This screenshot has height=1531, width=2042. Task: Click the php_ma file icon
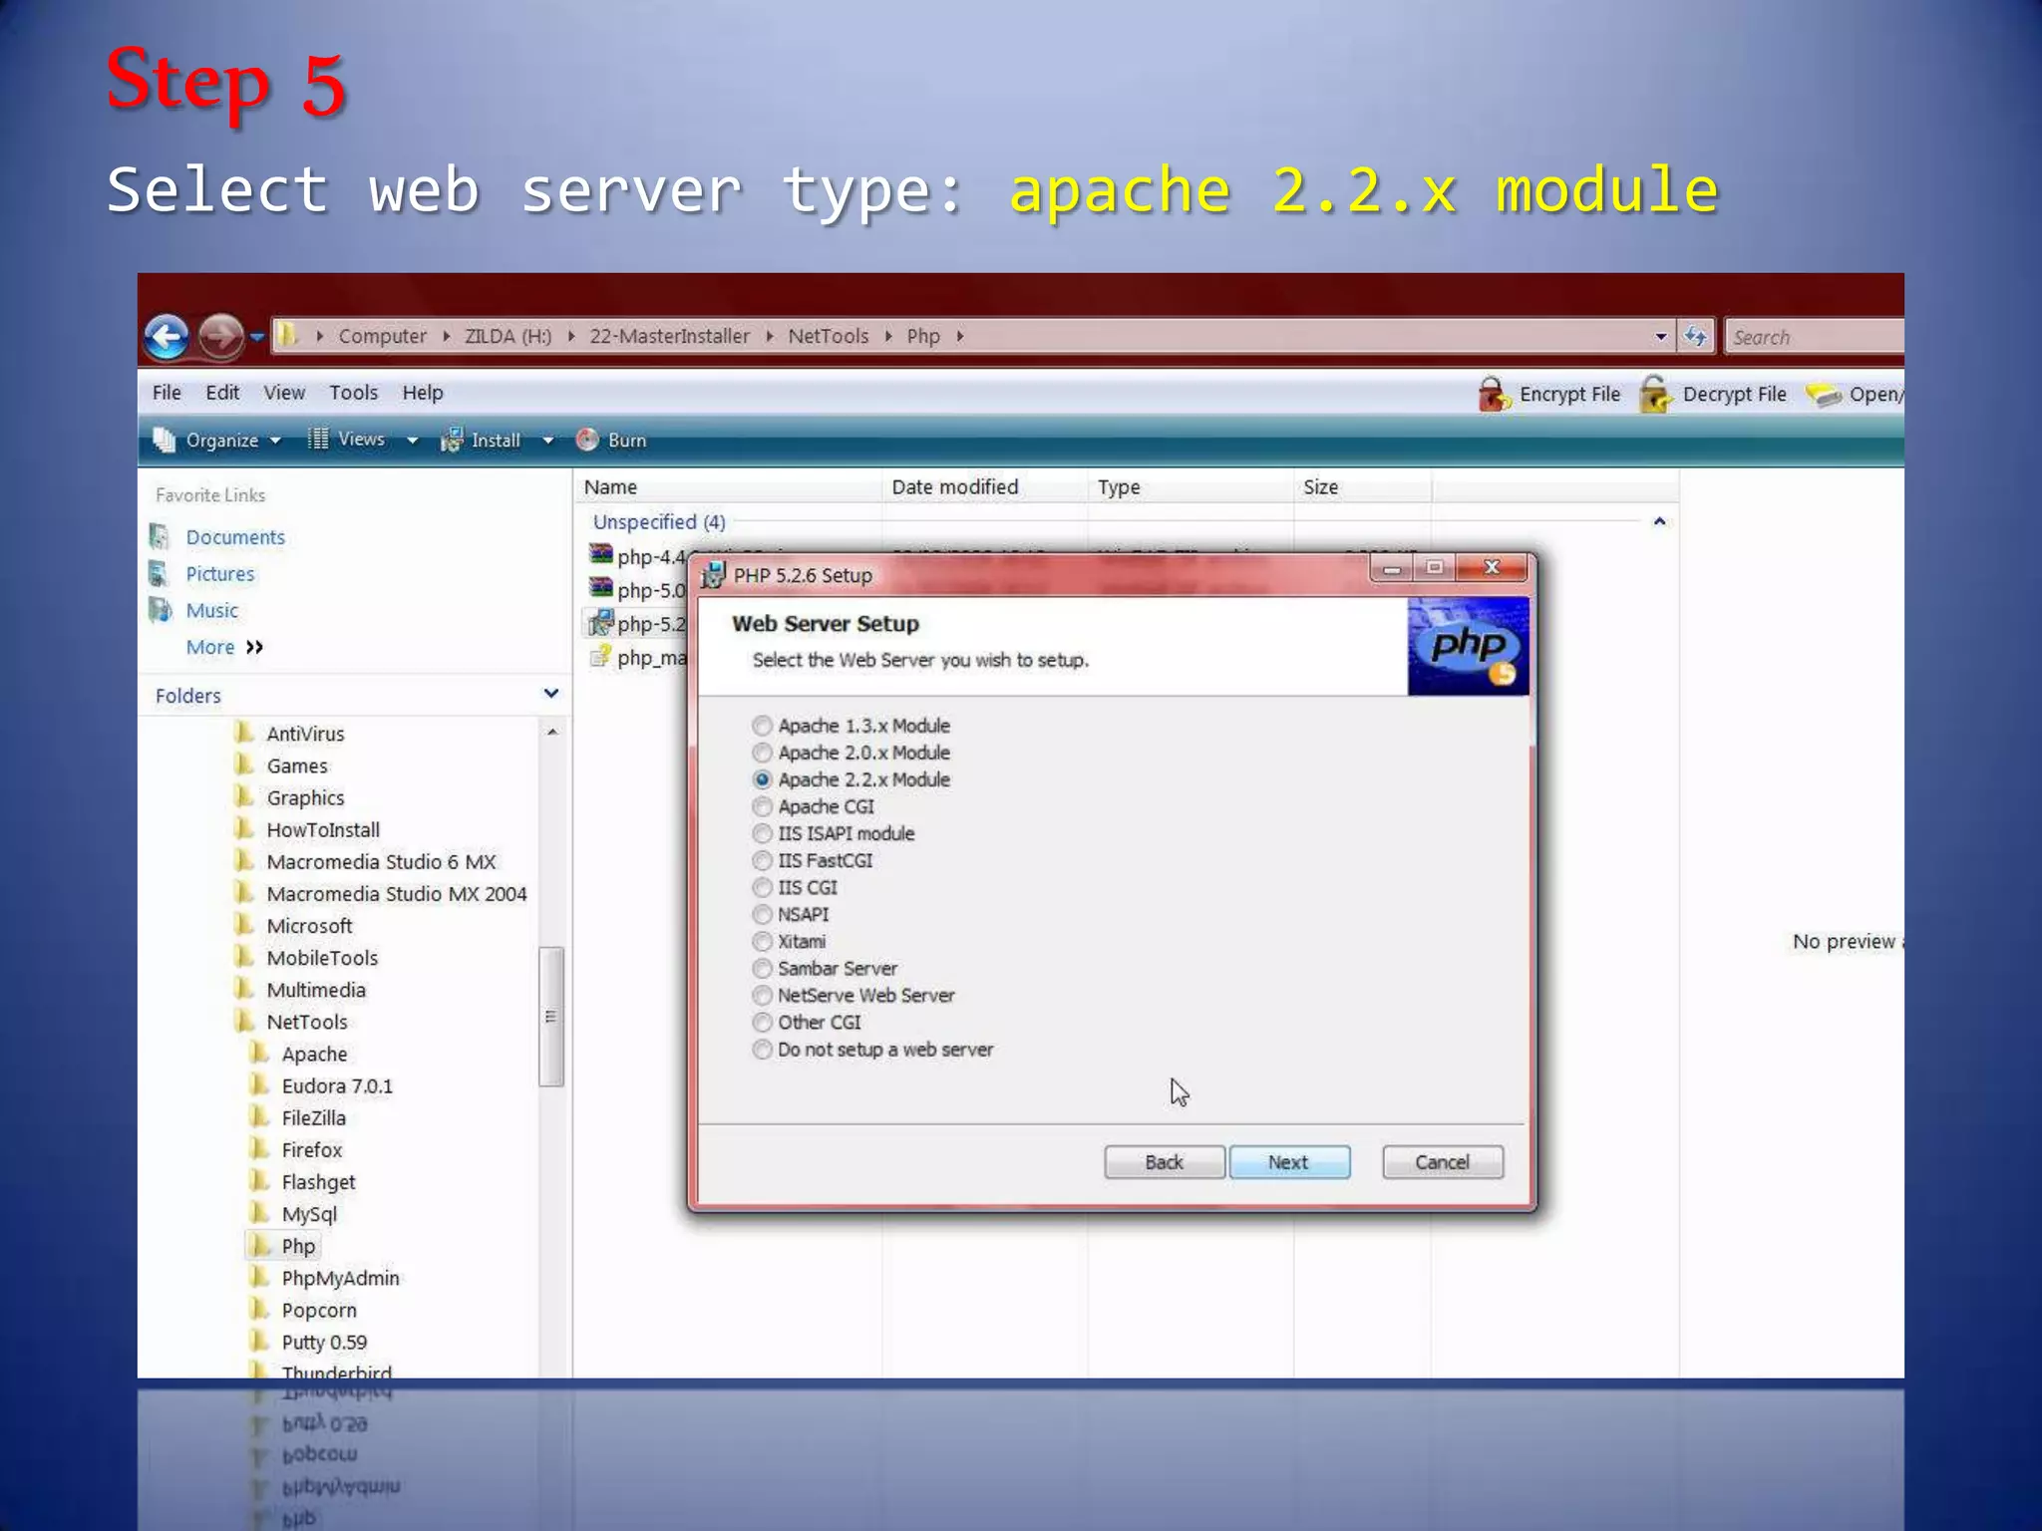coord(600,657)
